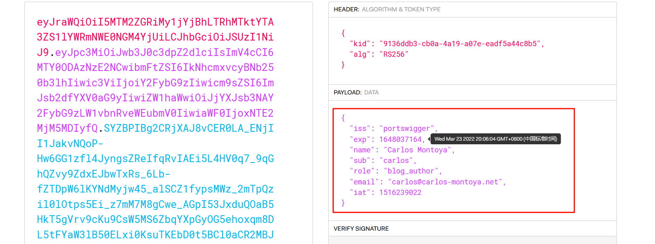Click the "RS256" alg value
Viewport: 655px width, 244px height.
pyautogui.click(x=394, y=54)
